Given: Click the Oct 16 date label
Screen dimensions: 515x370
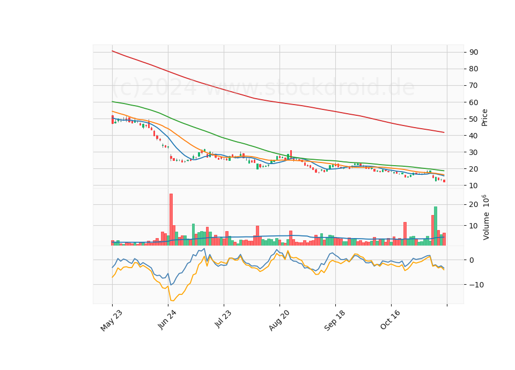Looking at the screenshot, I should pyautogui.click(x=391, y=320).
